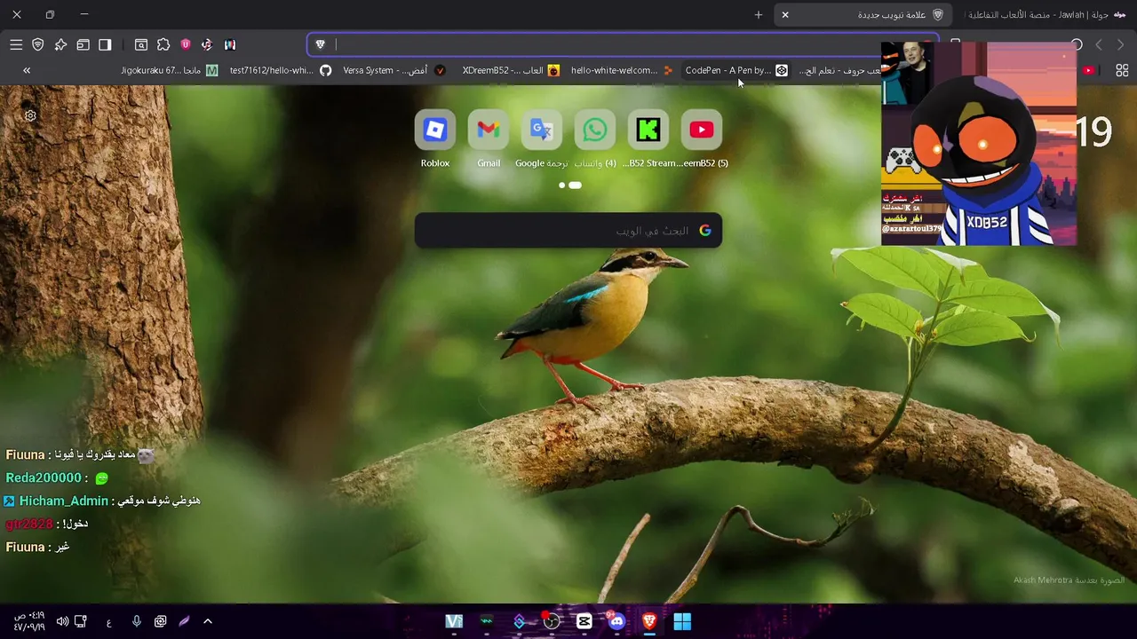1137x639 pixels.
Task: Select the new tab titled علامة تبويب جديدة
Action: click(865, 15)
